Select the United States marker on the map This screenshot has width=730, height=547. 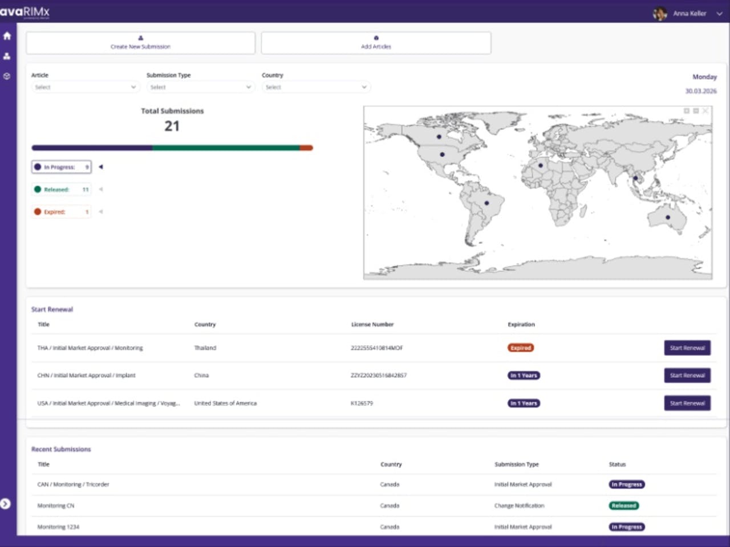443,154
